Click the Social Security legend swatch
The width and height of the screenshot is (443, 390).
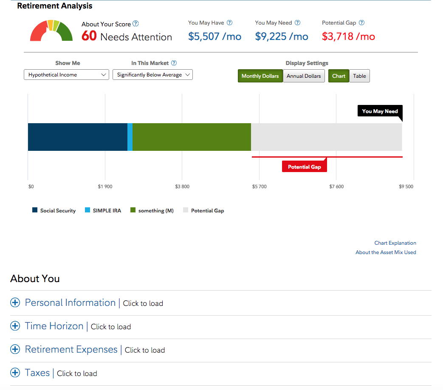click(x=35, y=210)
